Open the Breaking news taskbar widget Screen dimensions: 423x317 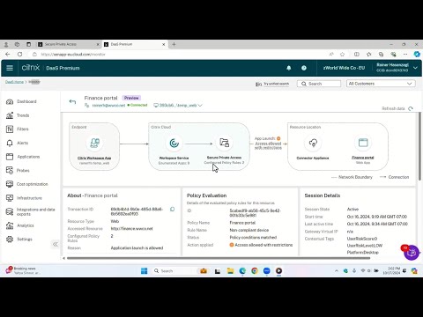[x=22, y=270]
